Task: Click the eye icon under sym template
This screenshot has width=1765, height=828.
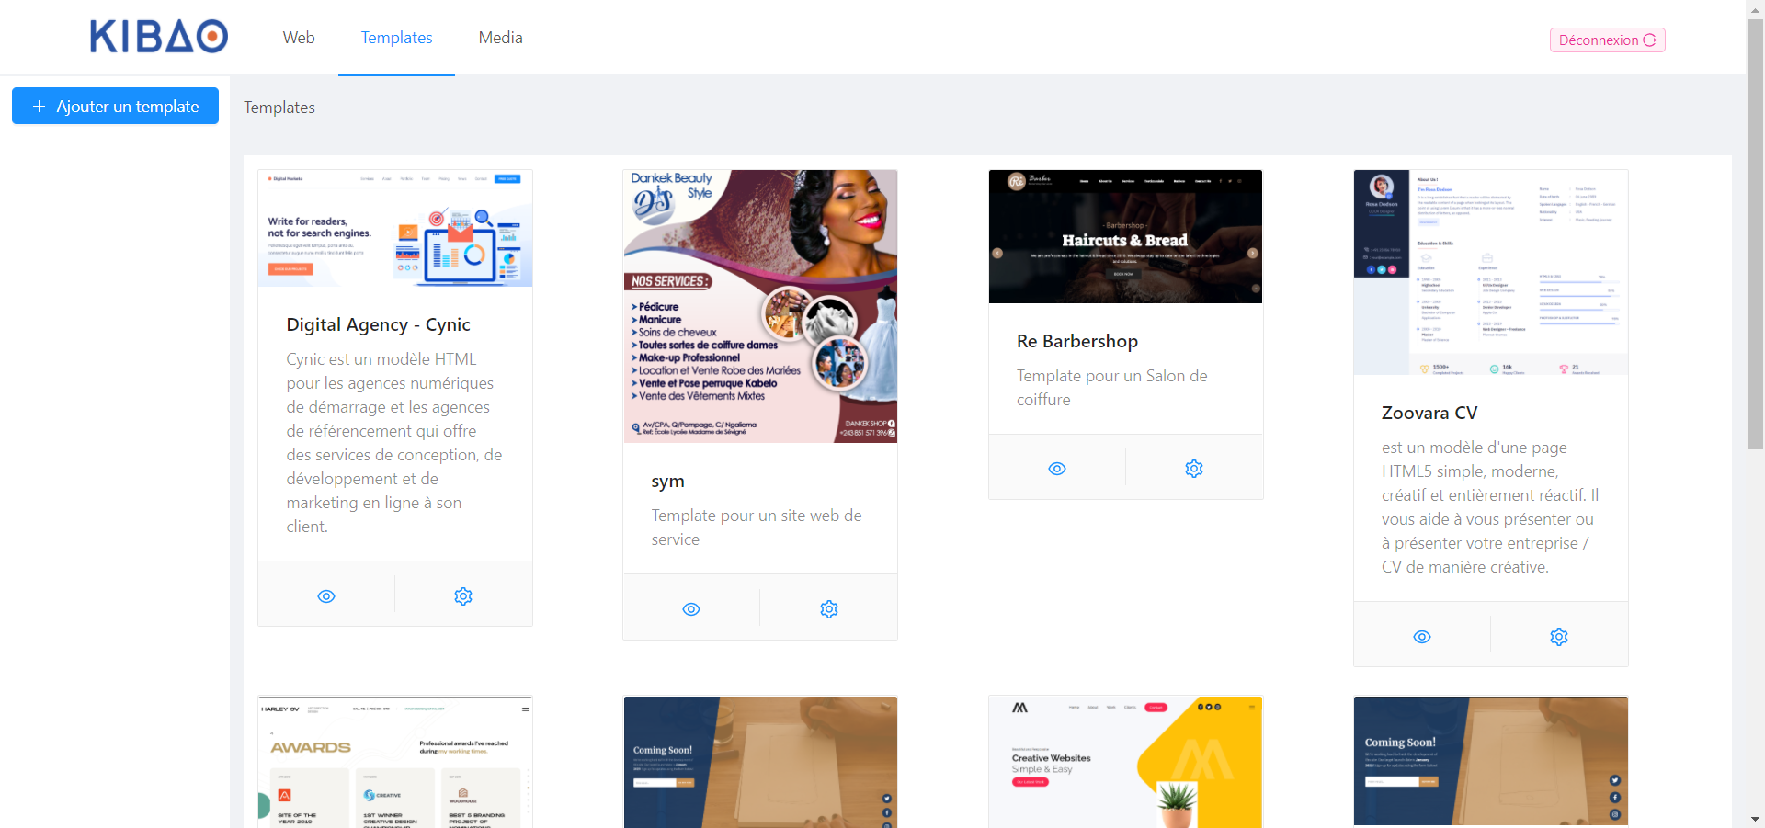Action: (x=691, y=609)
